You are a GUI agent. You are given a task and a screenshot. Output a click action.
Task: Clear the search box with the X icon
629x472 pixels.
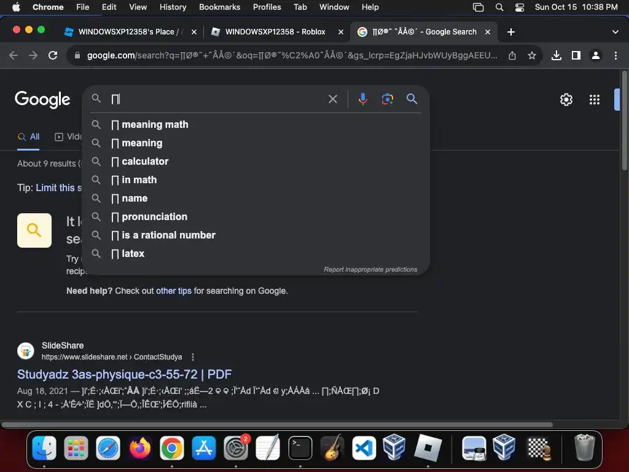332,99
